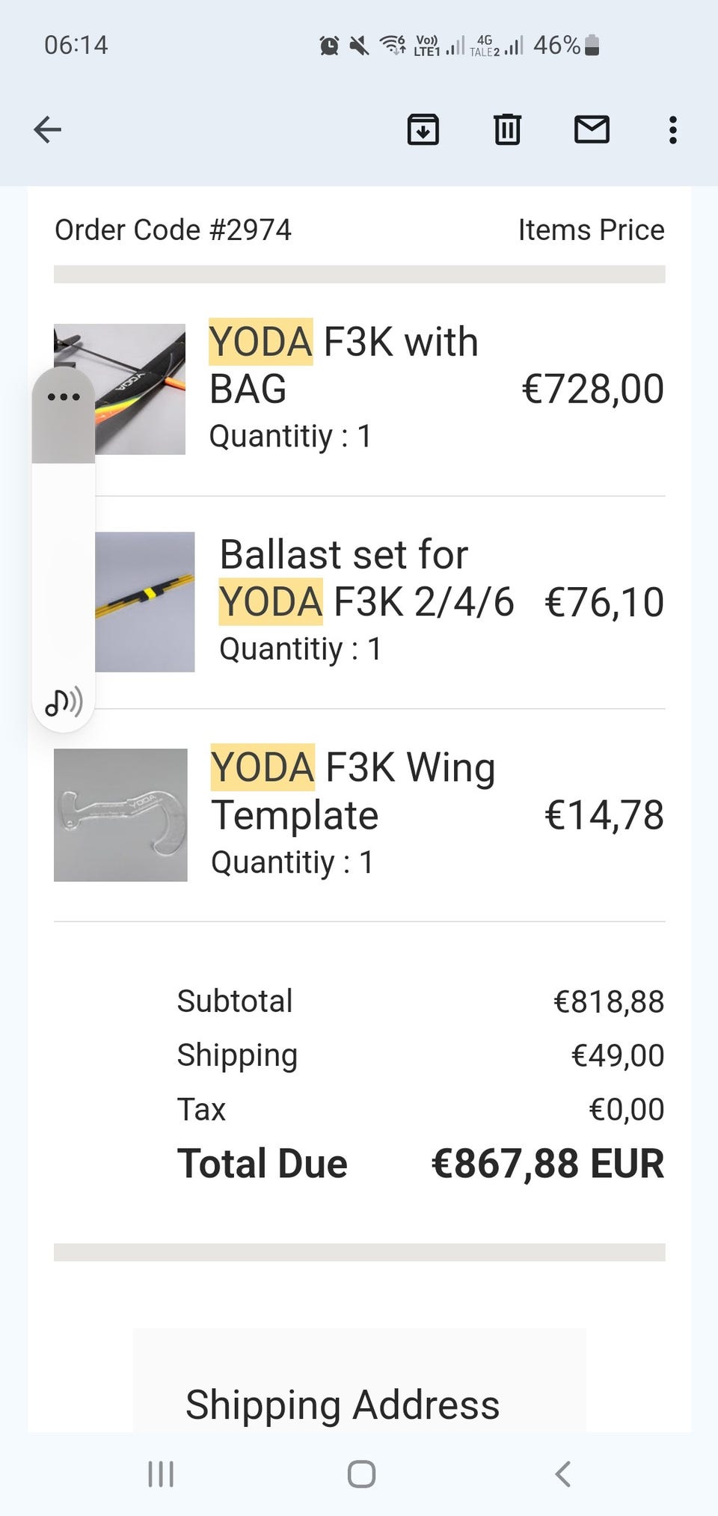
Task: Tap Ballast set for YODA F3K 2/4/6
Action: pyautogui.click(x=366, y=578)
